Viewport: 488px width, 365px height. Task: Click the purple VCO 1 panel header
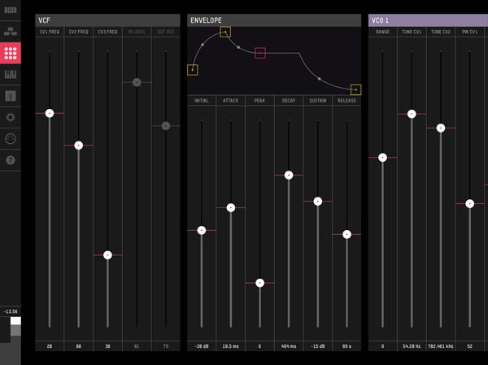pyautogui.click(x=429, y=20)
